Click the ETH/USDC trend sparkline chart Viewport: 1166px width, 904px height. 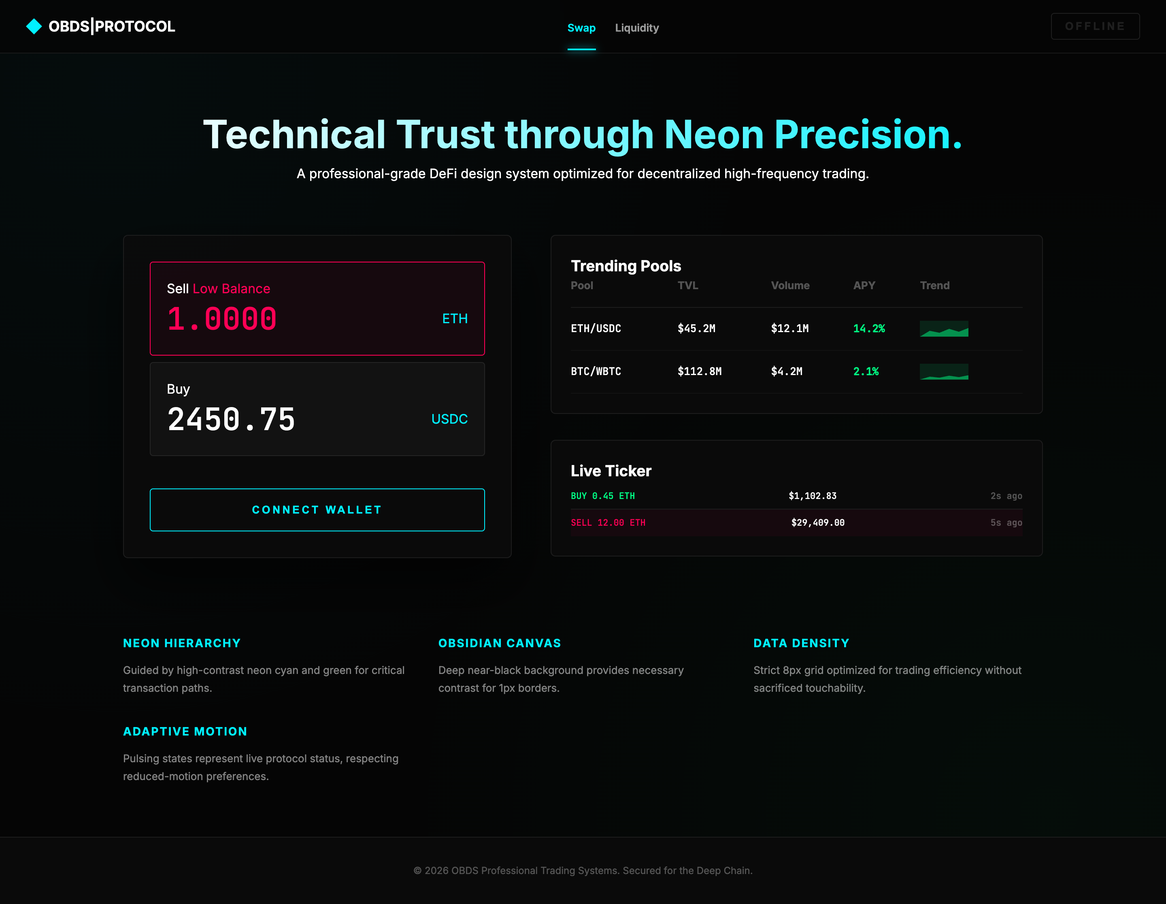(x=943, y=329)
